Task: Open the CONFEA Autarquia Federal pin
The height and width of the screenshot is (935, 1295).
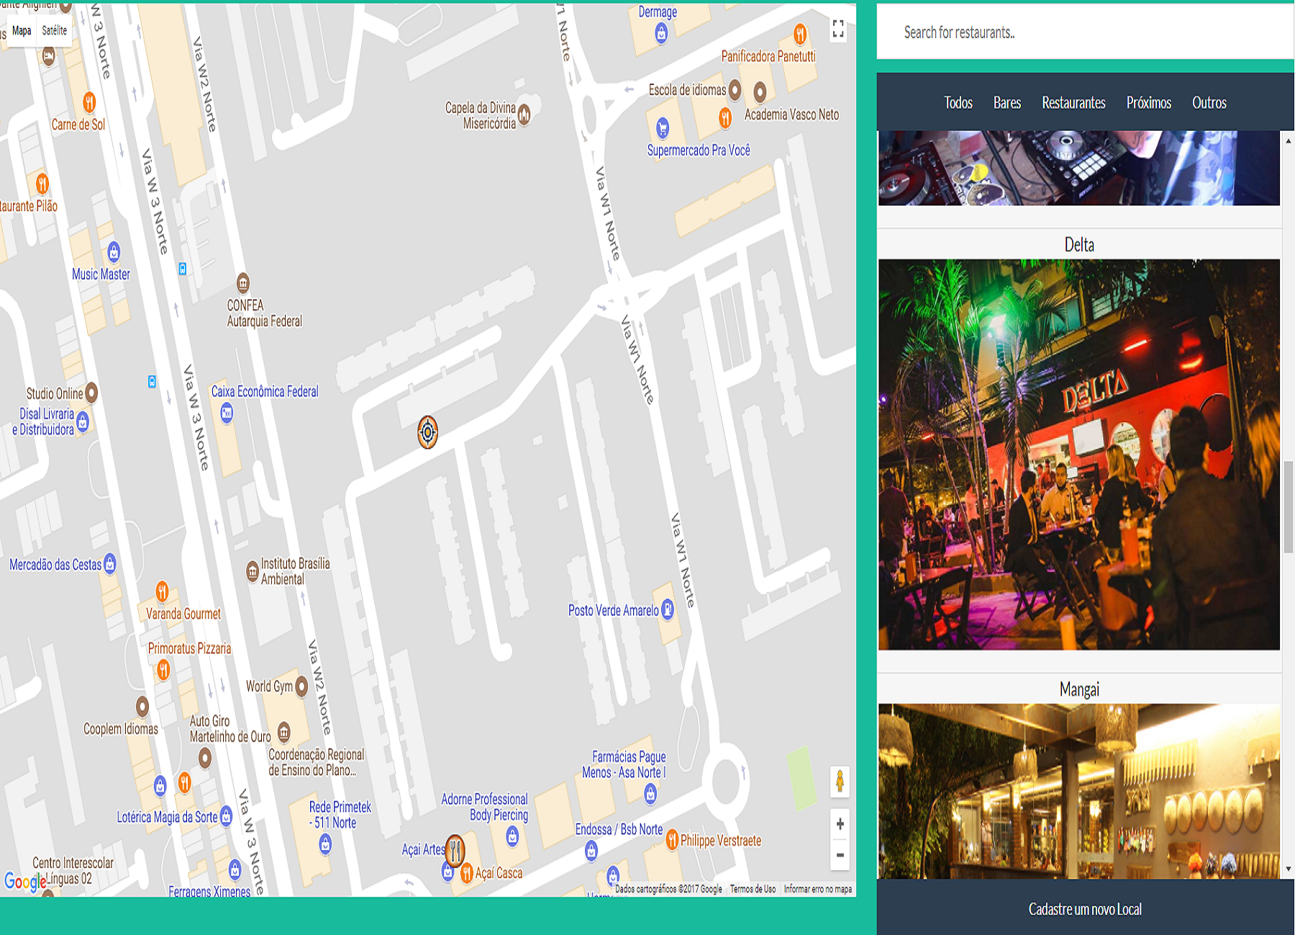Action: [243, 283]
